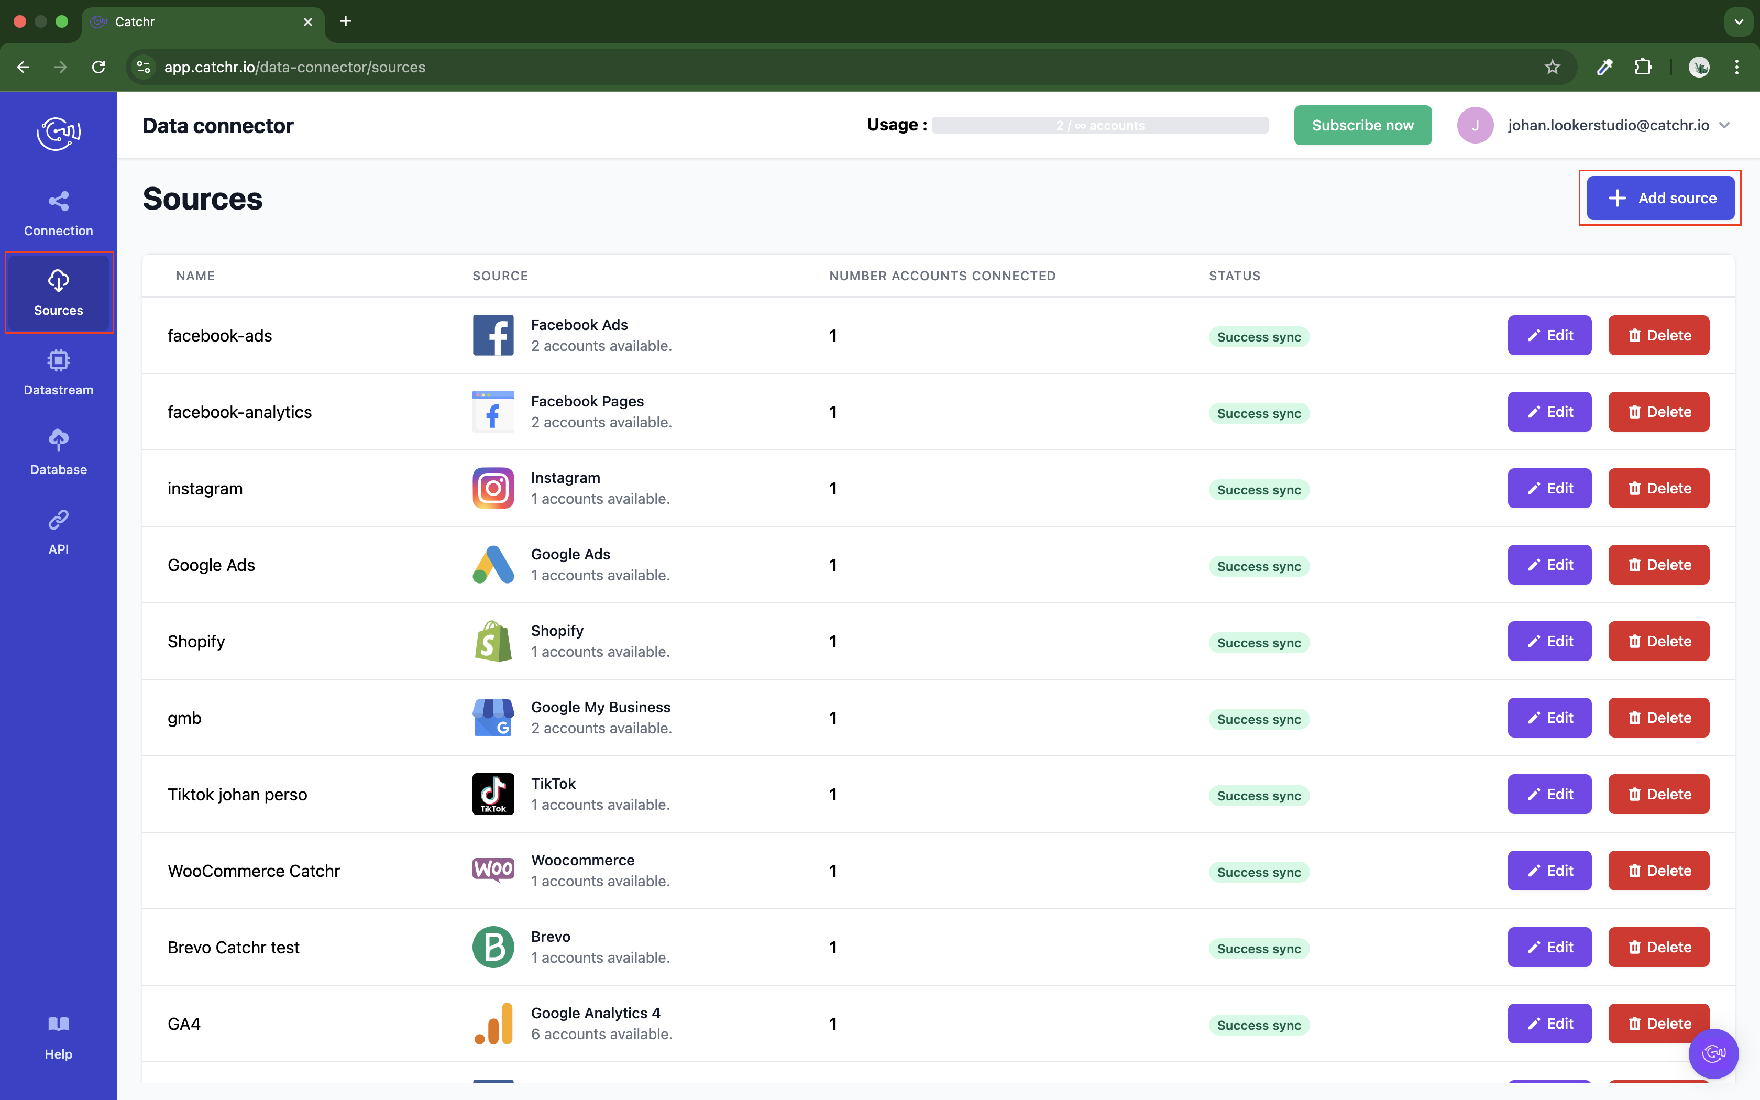Click the usage accounts progress bar
This screenshot has height=1100, width=1760.
(1099, 125)
